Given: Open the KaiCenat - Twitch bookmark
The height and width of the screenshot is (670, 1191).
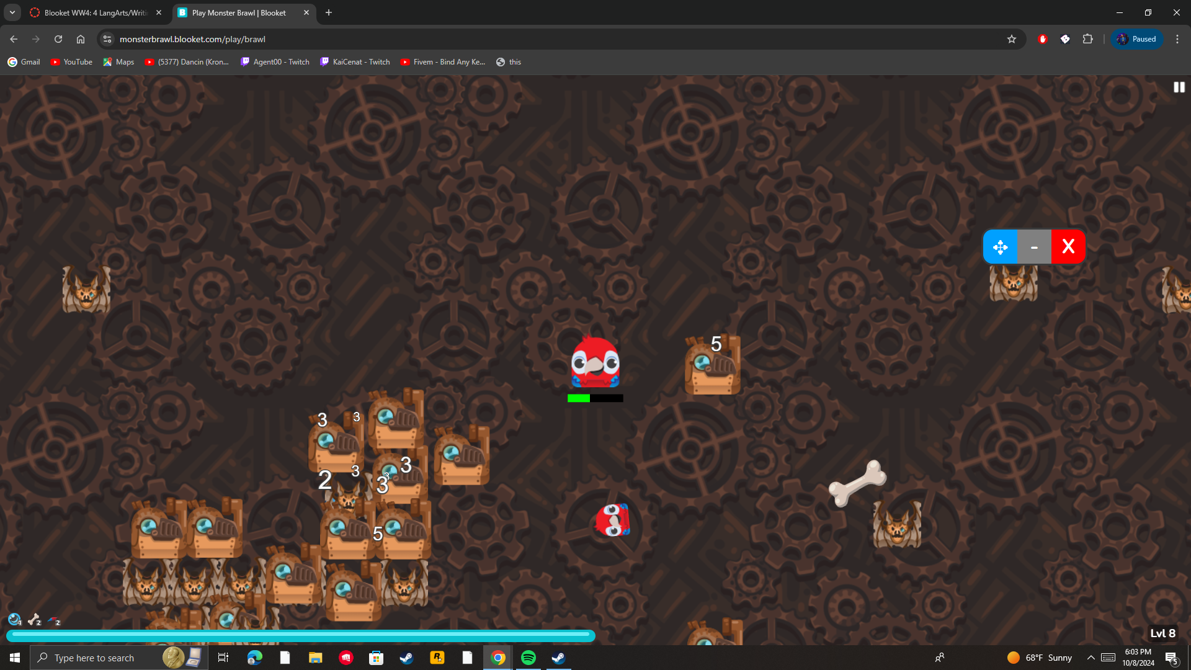Looking at the screenshot, I should [355, 62].
